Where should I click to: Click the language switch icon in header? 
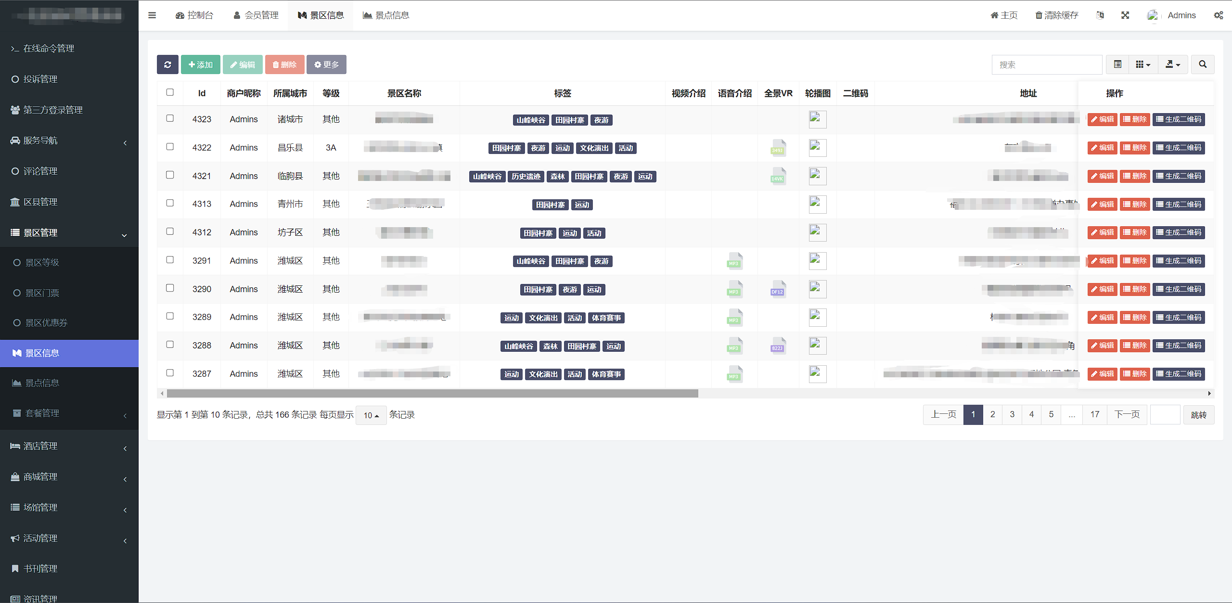click(1100, 15)
